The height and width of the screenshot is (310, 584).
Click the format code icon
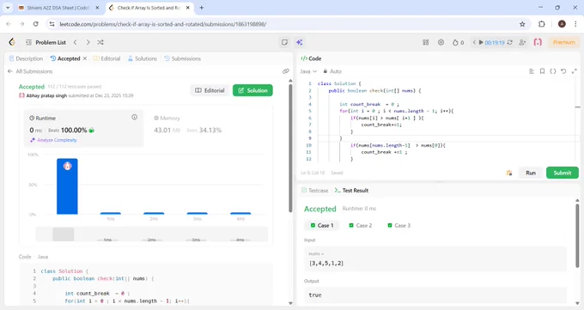(x=532, y=71)
